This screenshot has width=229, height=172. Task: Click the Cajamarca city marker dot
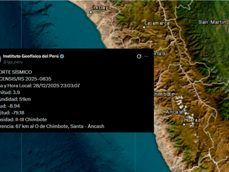[145, 27]
